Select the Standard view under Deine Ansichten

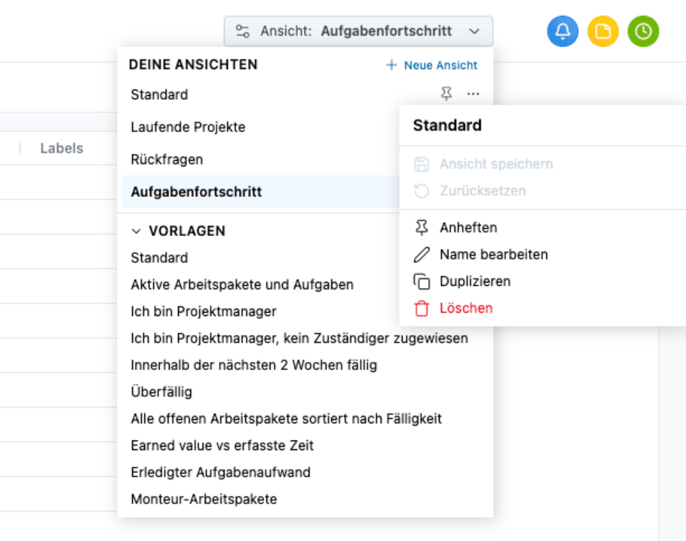click(160, 94)
